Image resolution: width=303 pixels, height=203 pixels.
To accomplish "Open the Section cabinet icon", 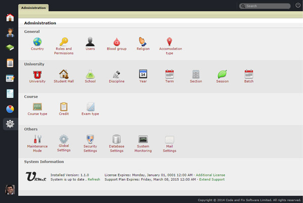I will click(x=196, y=74).
